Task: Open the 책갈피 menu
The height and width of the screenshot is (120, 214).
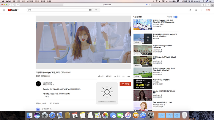Action: [x=37, y=1]
